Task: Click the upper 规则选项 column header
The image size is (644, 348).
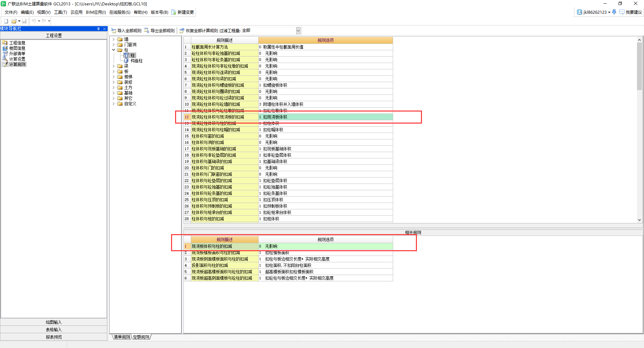Action: pyautogui.click(x=325, y=40)
